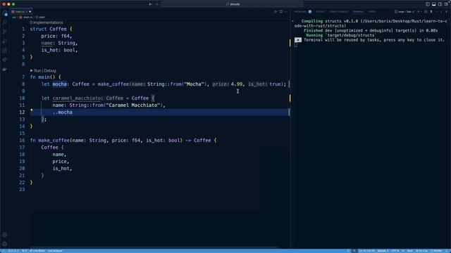The image size is (451, 253).
Task: Open terminal panel more actions menu
Action: (x=436, y=12)
